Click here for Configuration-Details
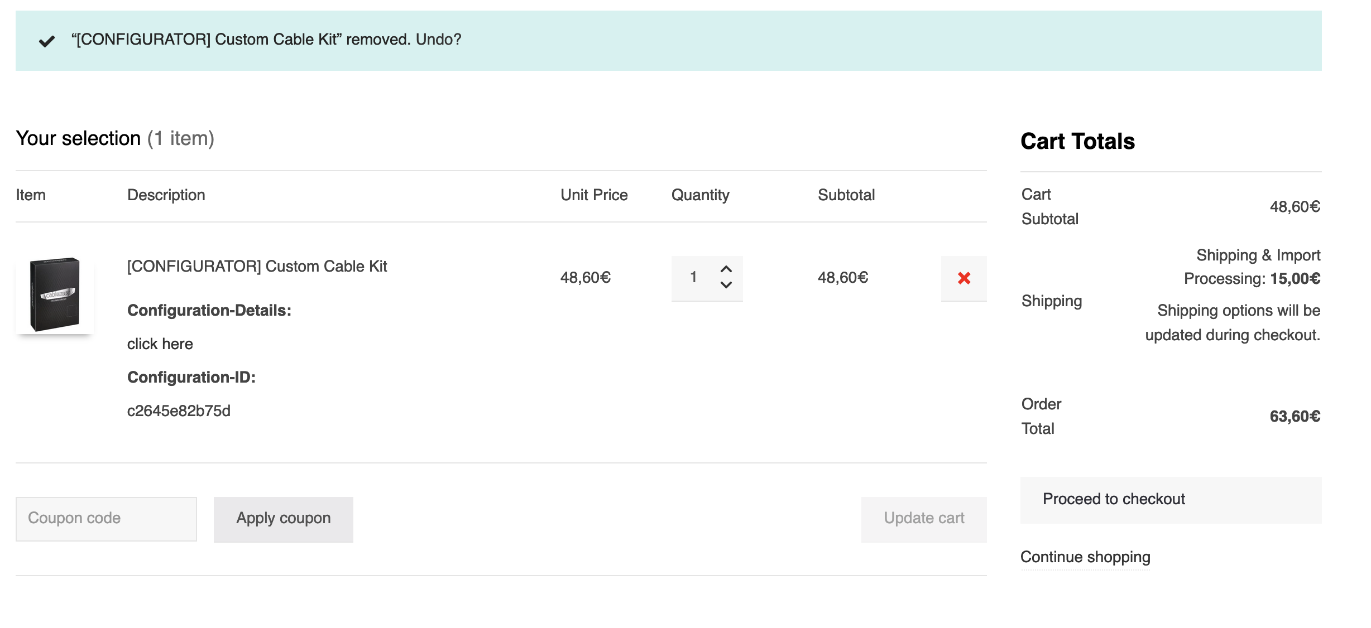Screen dimensions: 1371x628 [160, 344]
